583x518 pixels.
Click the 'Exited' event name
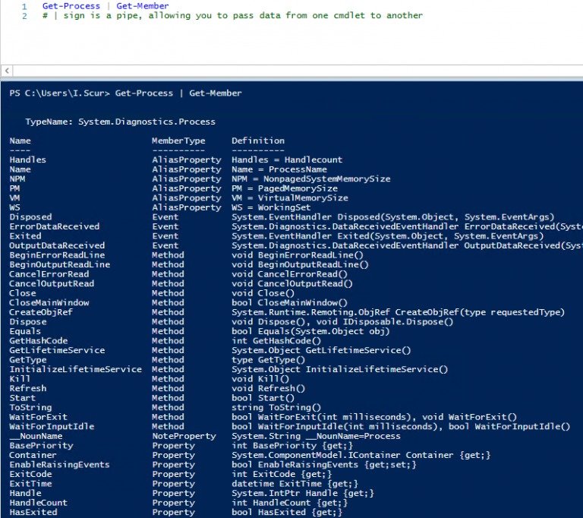tap(25, 236)
